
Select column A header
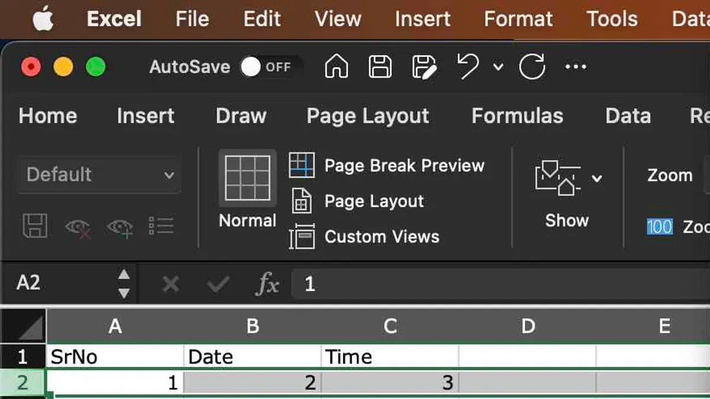tap(115, 326)
